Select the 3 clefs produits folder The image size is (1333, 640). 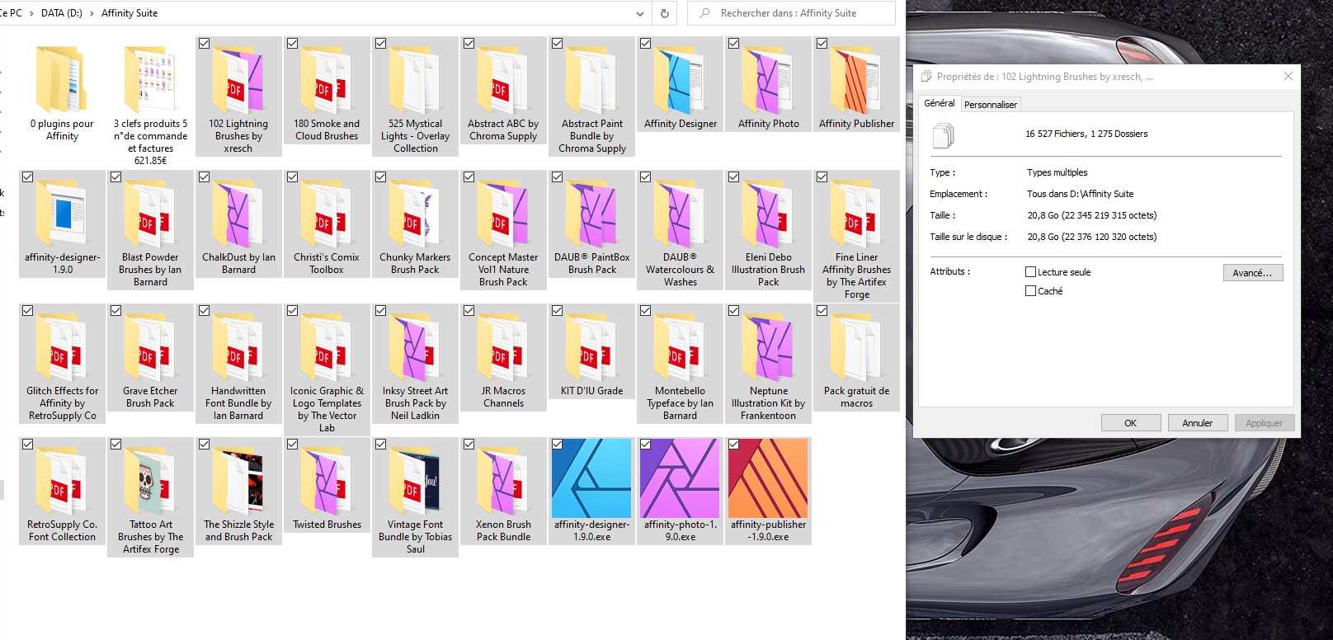(150, 101)
